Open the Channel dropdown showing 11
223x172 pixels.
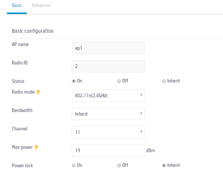(x=108, y=132)
